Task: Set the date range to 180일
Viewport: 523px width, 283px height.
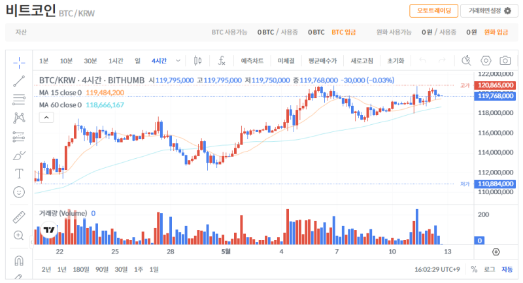Action: [x=80, y=269]
